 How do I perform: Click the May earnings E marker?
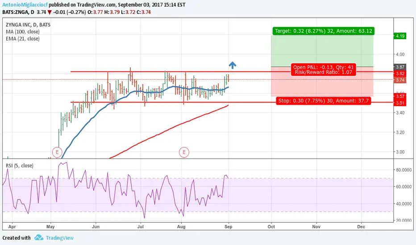point(57,152)
